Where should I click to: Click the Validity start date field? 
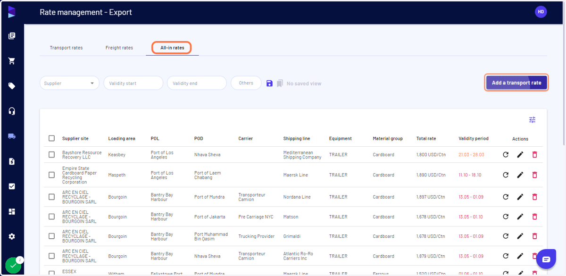pos(133,83)
